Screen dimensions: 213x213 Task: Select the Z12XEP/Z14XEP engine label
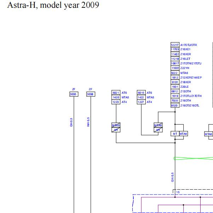pyautogui.click(x=191, y=77)
